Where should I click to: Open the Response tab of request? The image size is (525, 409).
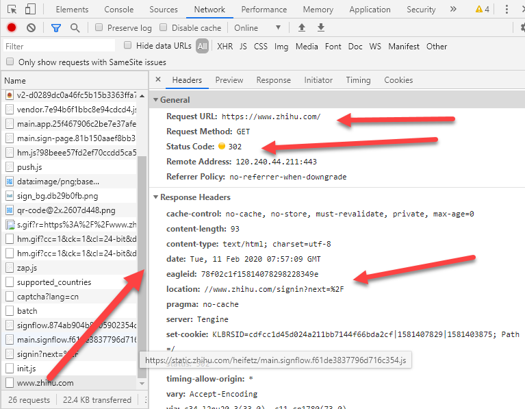tap(274, 80)
